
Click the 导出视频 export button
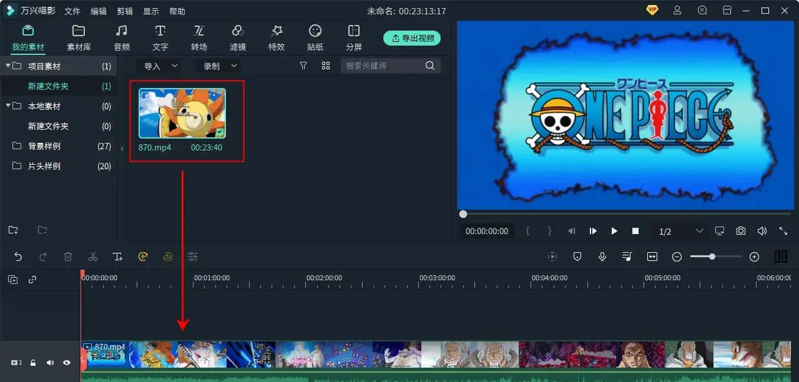pyautogui.click(x=412, y=37)
